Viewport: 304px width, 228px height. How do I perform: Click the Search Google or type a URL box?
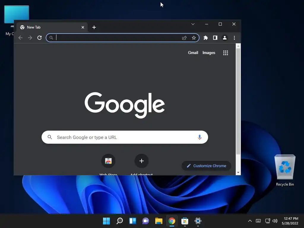pos(125,137)
